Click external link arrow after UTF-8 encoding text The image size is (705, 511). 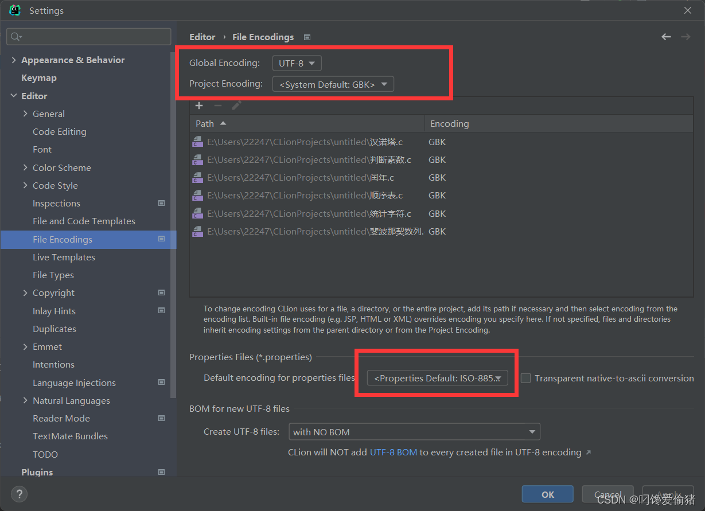tap(587, 453)
